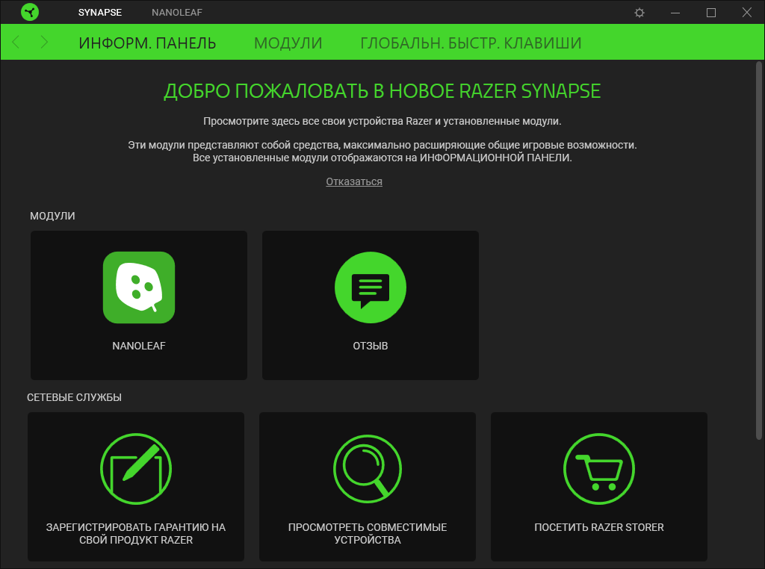Viewport: 765px width, 569px height.
Task: Click the welcome headline ДОБРО ПОЖАЛОВАТЬ
Action: click(382, 91)
